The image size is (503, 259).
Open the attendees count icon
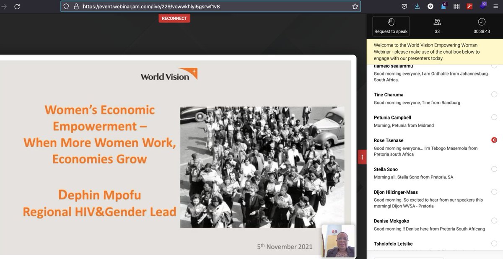coord(437,22)
